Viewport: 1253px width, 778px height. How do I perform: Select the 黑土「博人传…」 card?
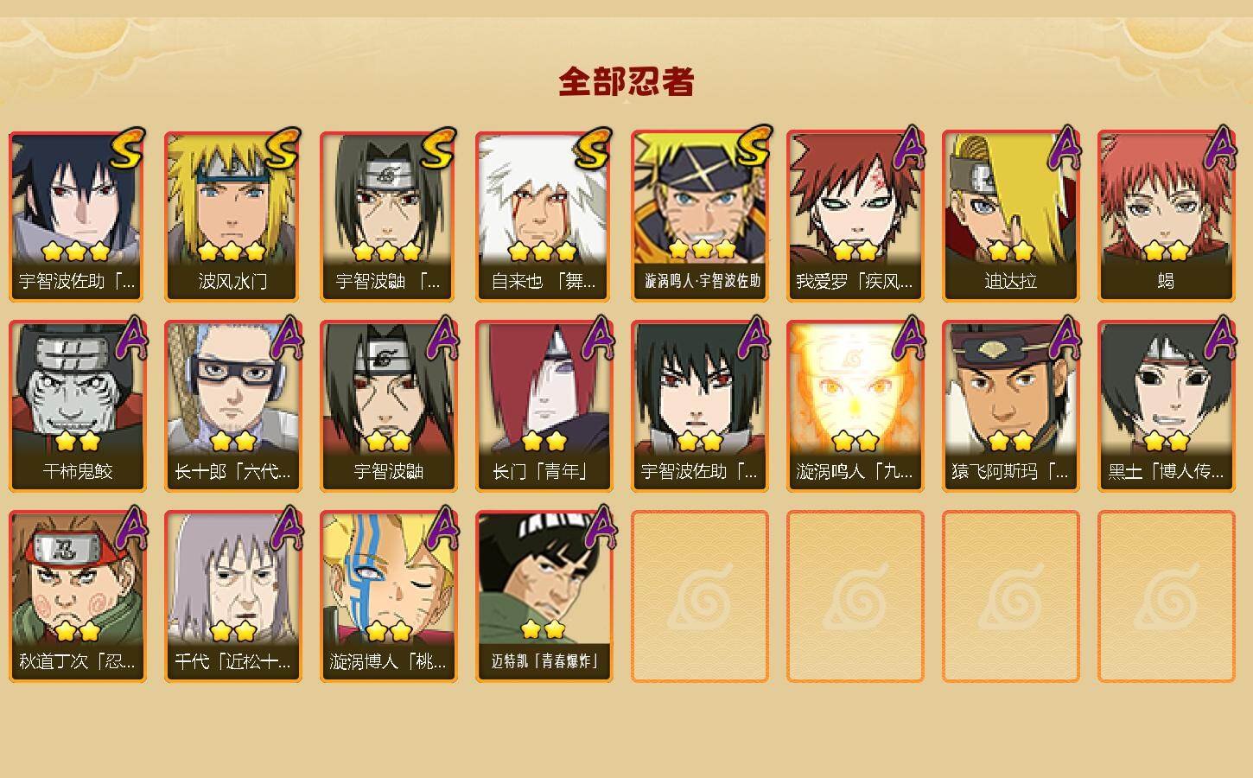[1166, 406]
